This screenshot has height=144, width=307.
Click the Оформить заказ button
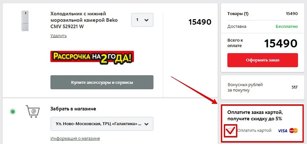[x=263, y=60]
